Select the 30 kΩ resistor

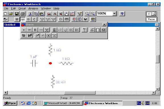pos(53,81)
